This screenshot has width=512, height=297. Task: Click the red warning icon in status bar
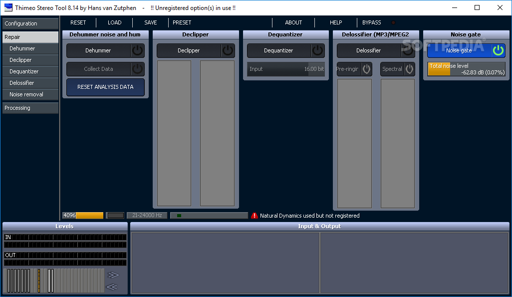[x=255, y=216]
